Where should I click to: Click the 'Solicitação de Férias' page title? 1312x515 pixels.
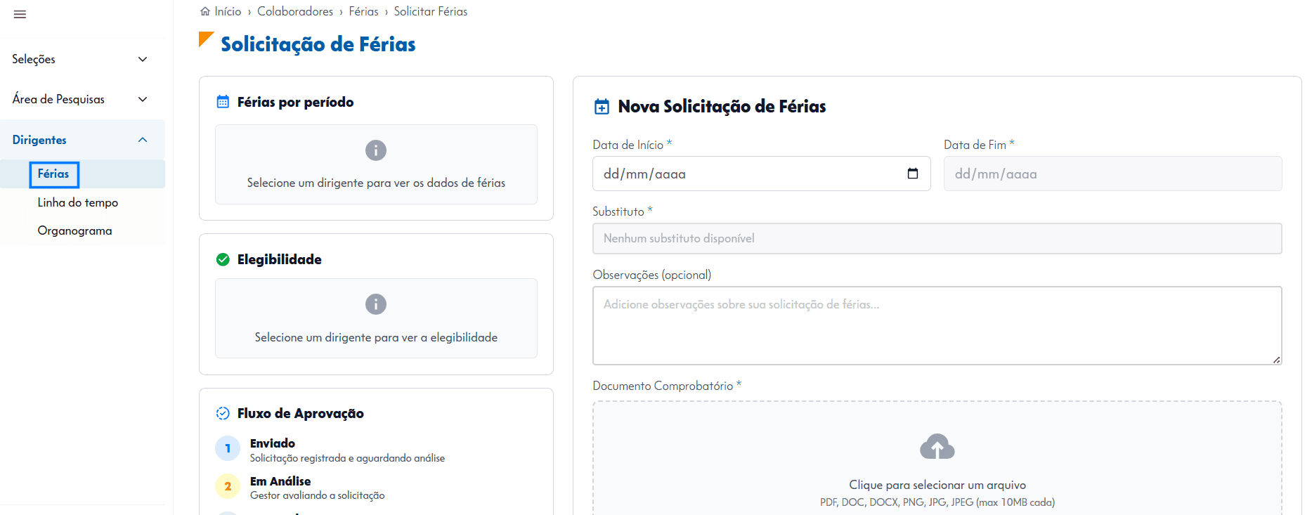pyautogui.click(x=318, y=44)
